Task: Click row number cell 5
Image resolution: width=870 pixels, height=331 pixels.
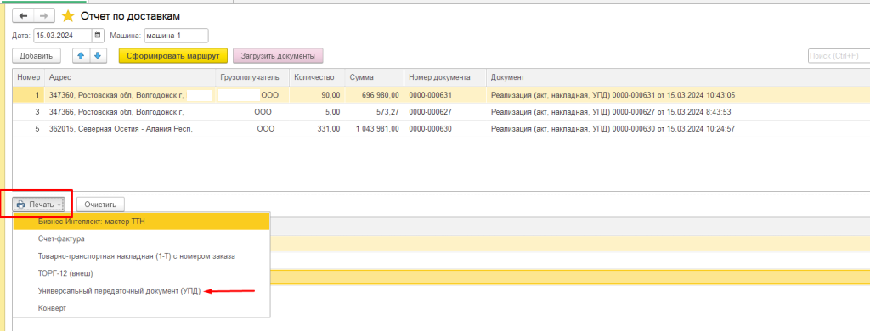Action: click(x=29, y=129)
